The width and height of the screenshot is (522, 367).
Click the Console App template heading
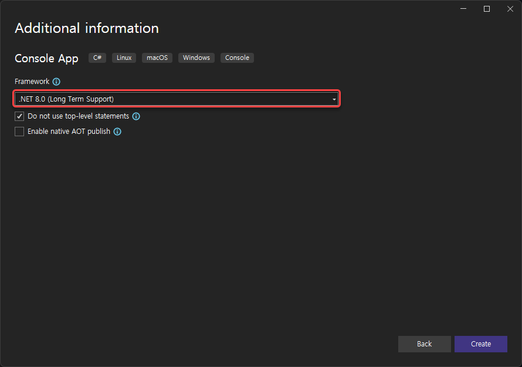click(x=46, y=58)
